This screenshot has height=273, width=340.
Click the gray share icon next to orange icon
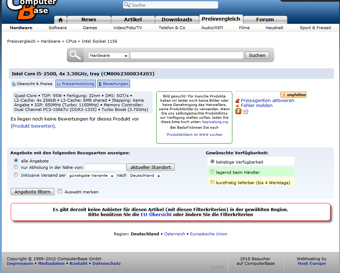point(245,112)
